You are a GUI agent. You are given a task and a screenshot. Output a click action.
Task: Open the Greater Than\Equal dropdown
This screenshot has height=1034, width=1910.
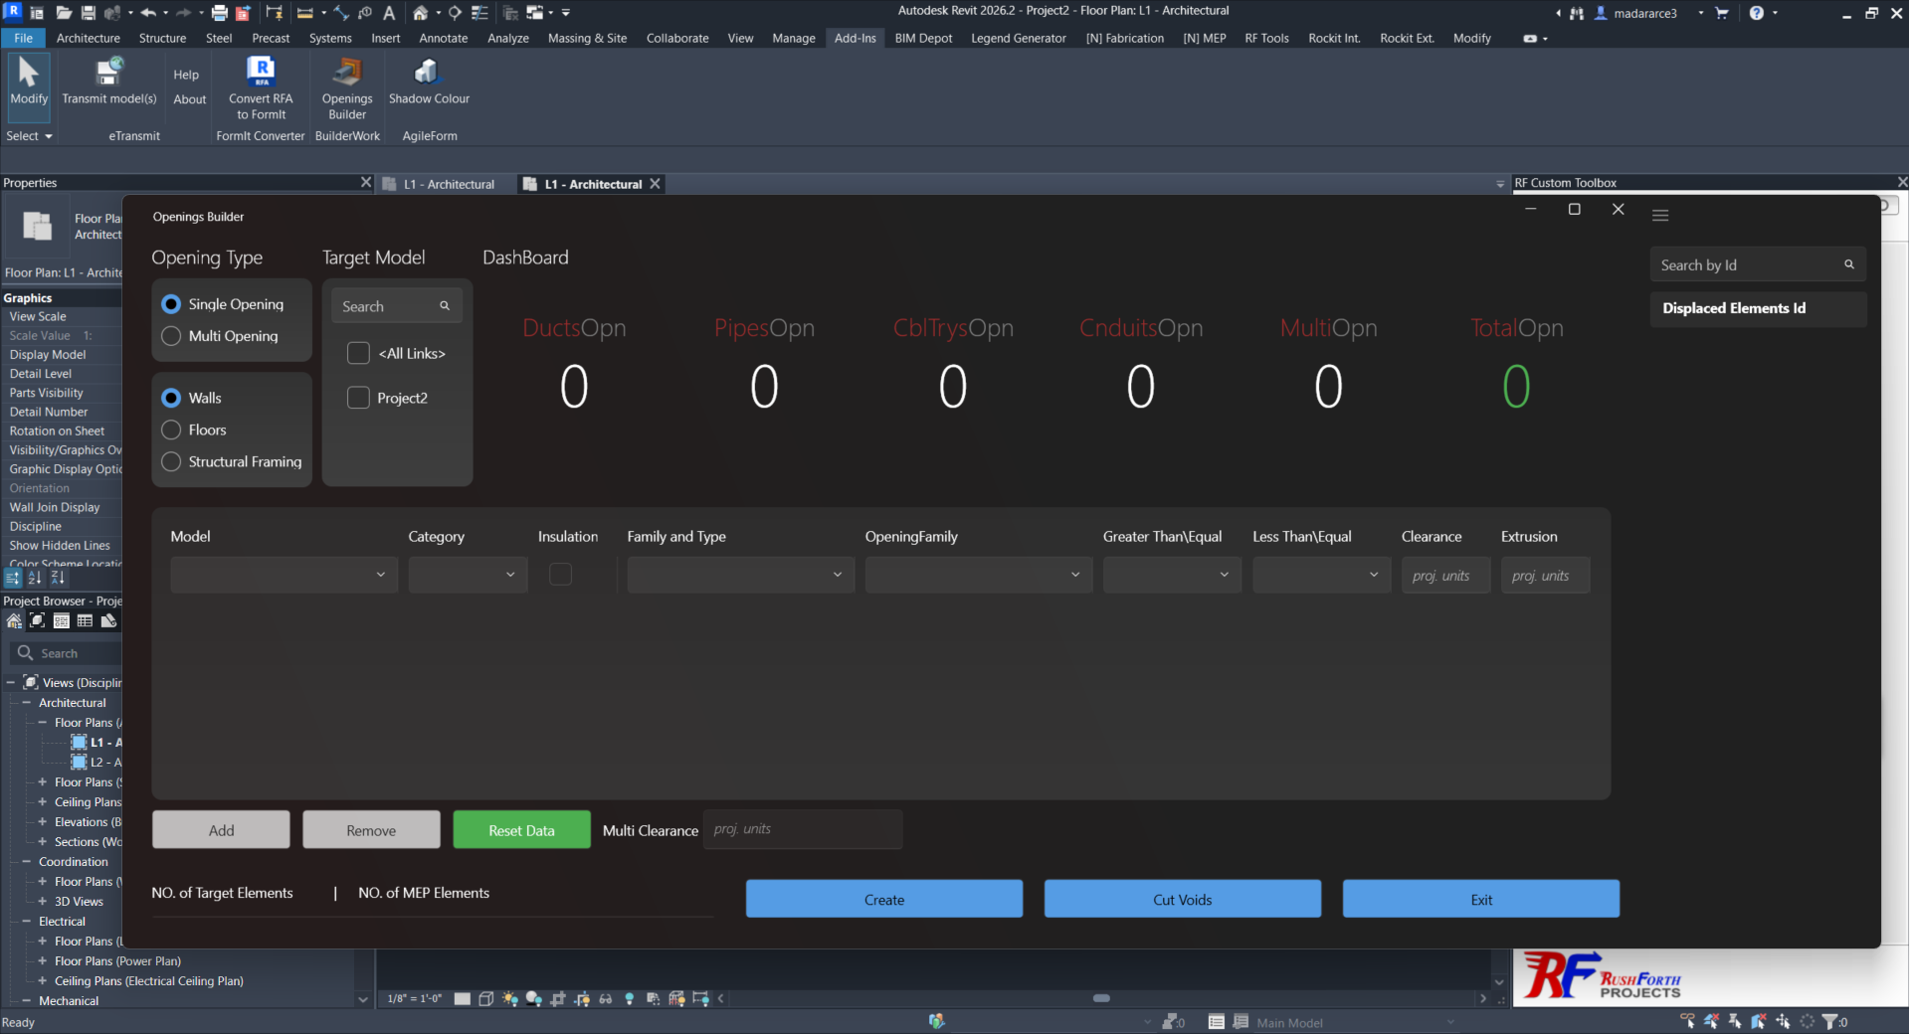[x=1172, y=575]
